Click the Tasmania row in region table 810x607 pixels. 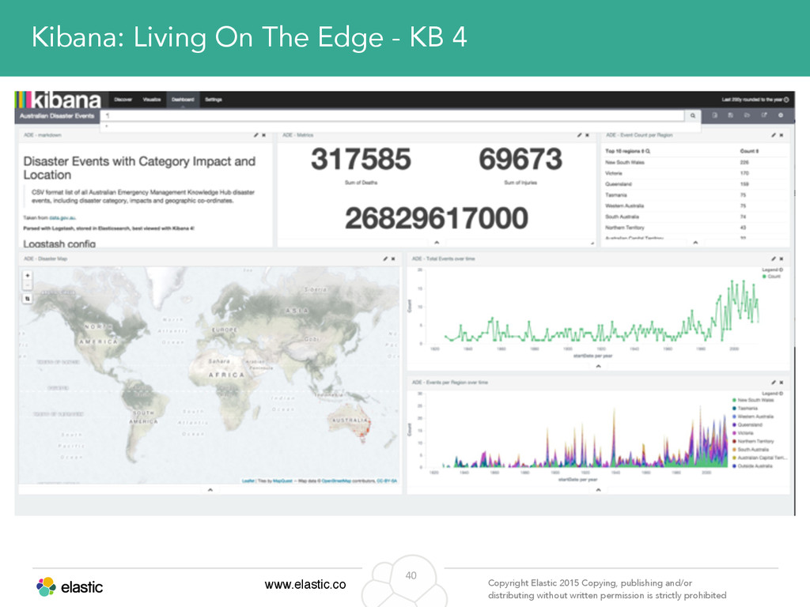695,194
